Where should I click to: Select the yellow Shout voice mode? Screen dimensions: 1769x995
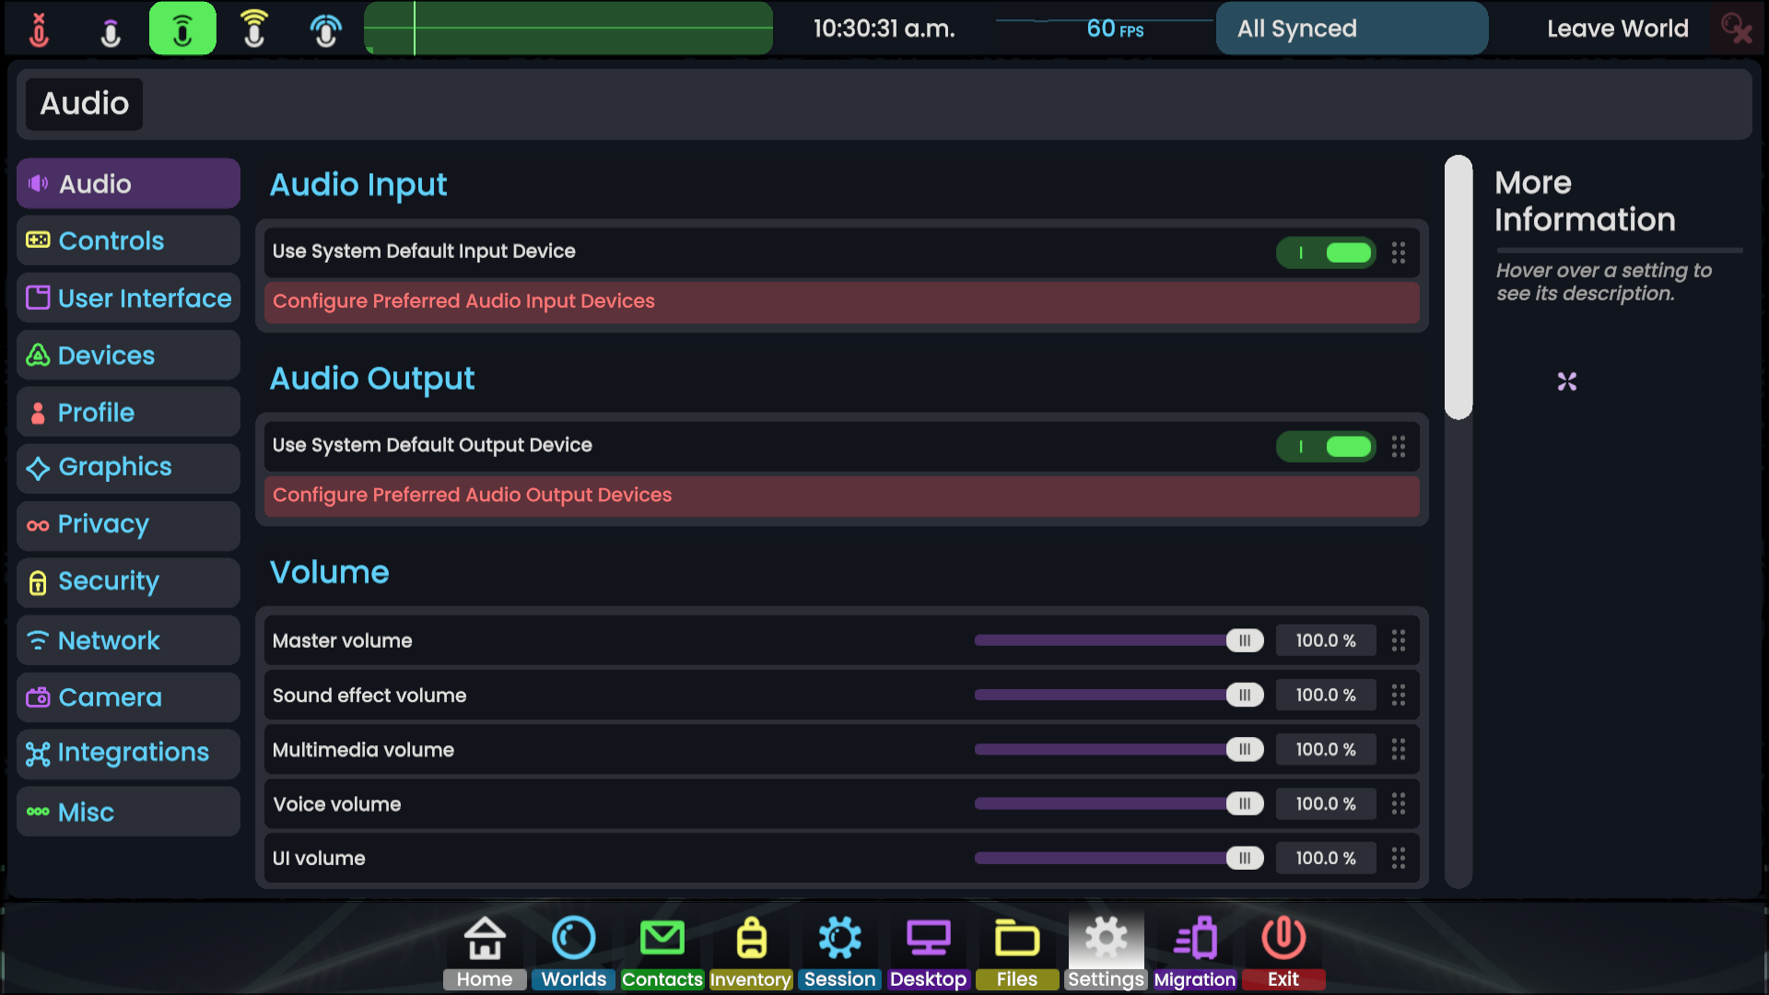click(254, 29)
